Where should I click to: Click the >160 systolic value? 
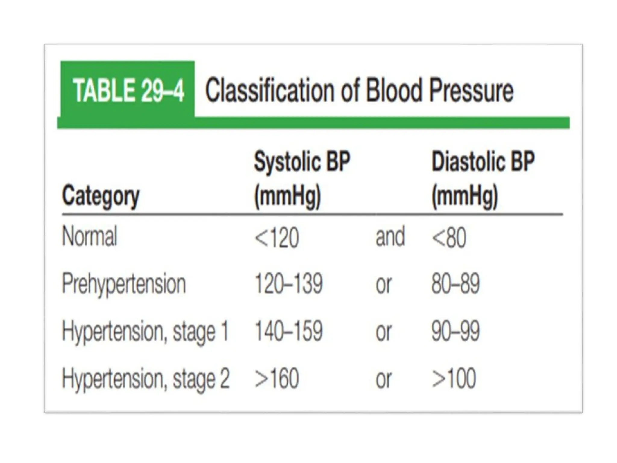point(277,378)
